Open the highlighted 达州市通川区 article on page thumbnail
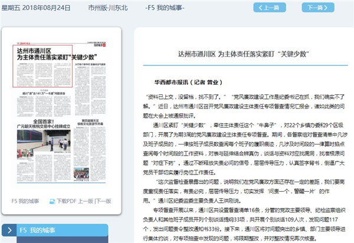 point(42,66)
